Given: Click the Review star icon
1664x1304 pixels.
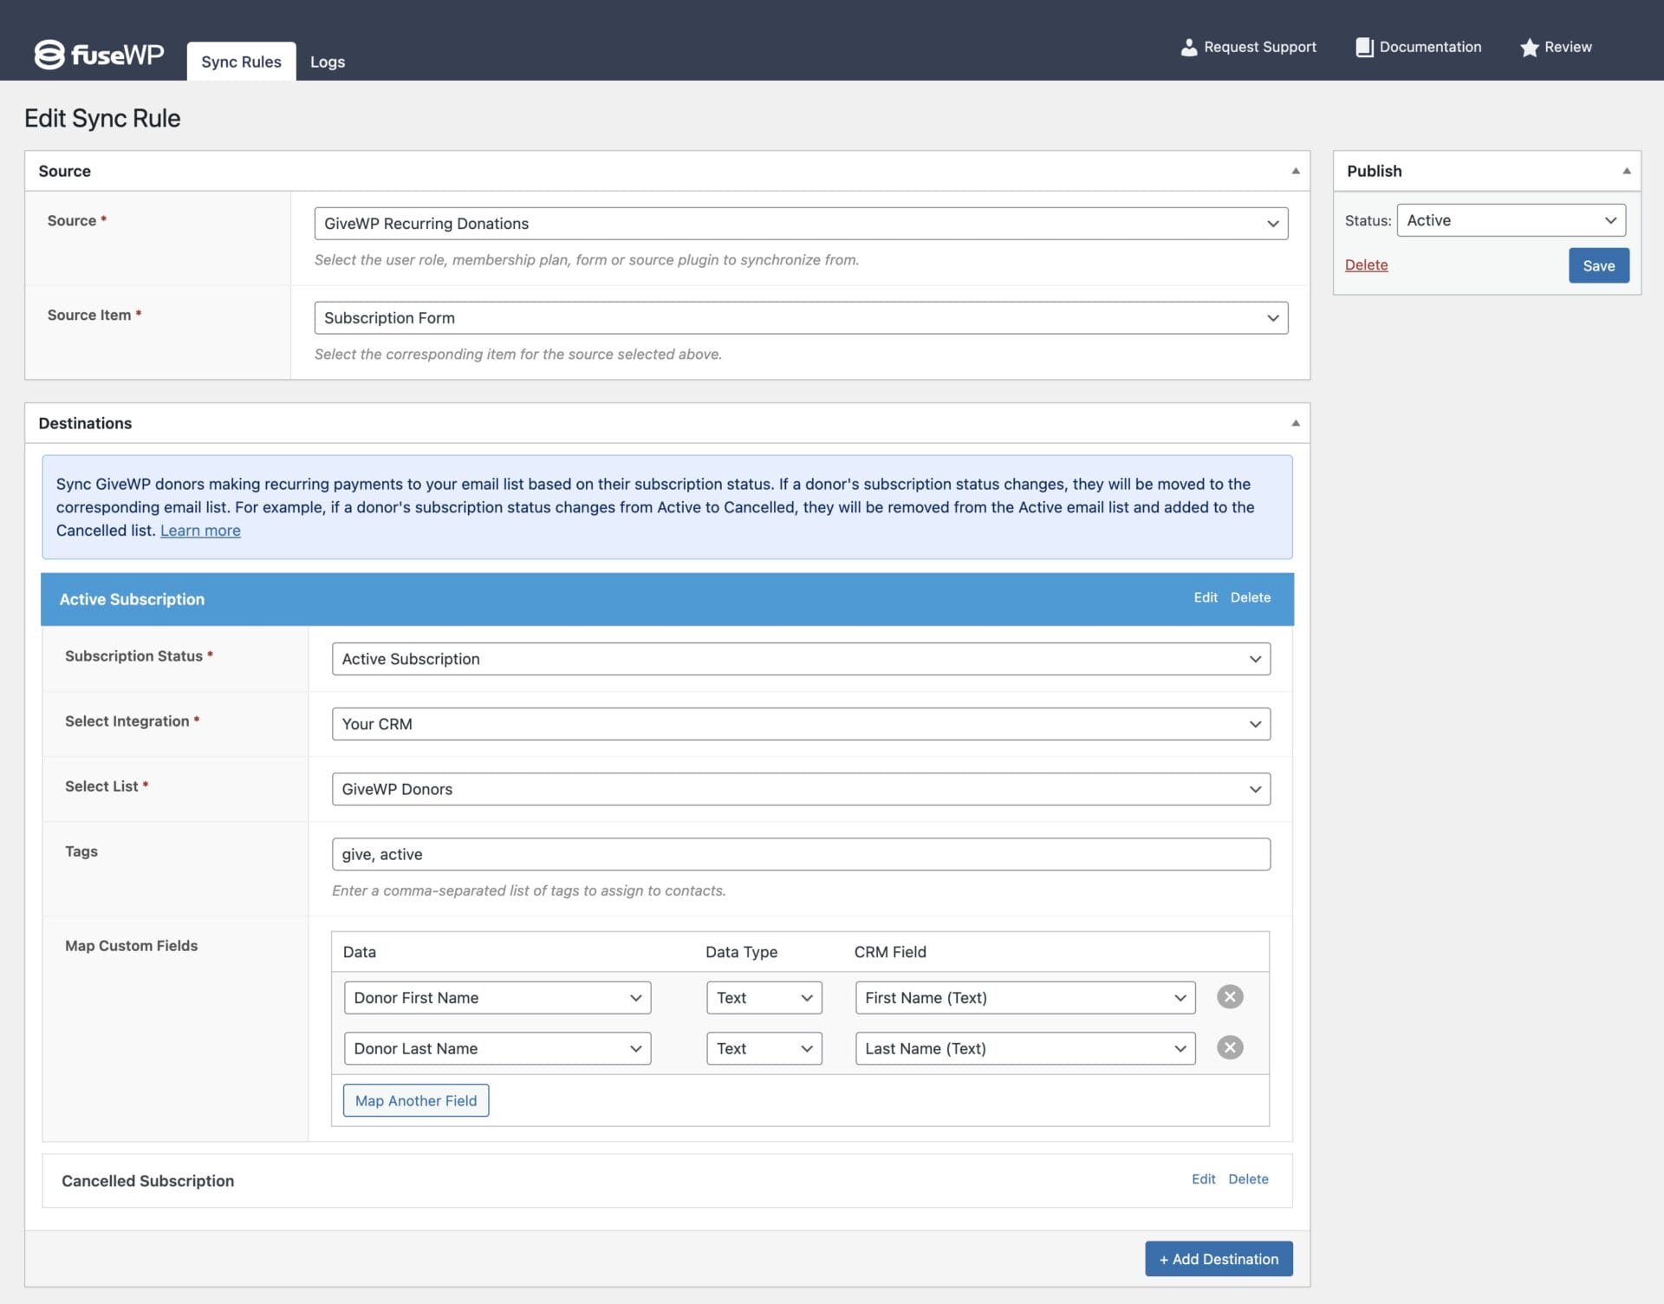Looking at the screenshot, I should coord(1530,48).
